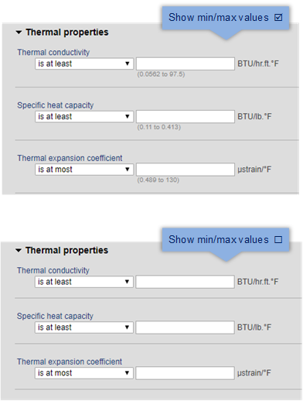Click the lower Thermal expansion coefficient link
The width and height of the screenshot is (303, 401).
pyautogui.click(x=70, y=362)
